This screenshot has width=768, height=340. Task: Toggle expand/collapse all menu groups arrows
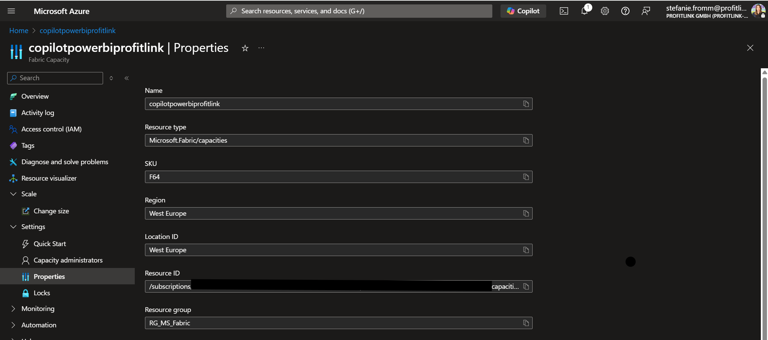point(111,78)
